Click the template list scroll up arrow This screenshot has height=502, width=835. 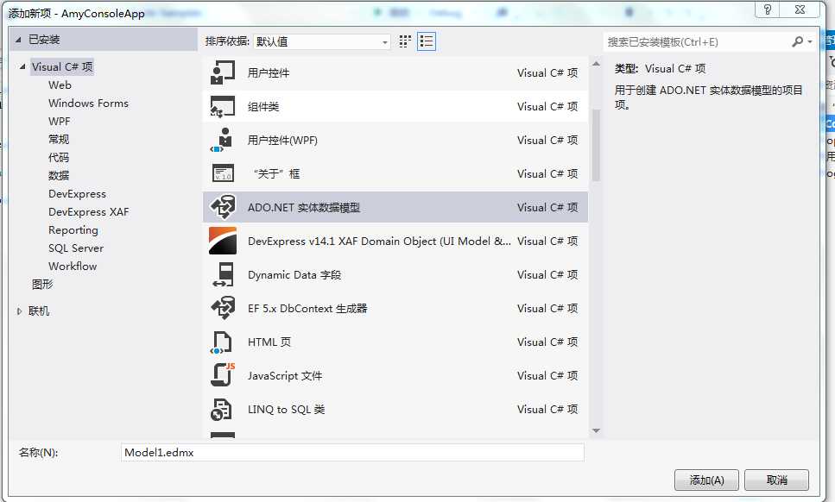tap(596, 64)
